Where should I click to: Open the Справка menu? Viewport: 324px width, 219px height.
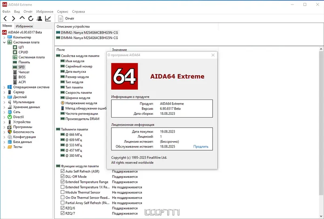(x=79, y=12)
